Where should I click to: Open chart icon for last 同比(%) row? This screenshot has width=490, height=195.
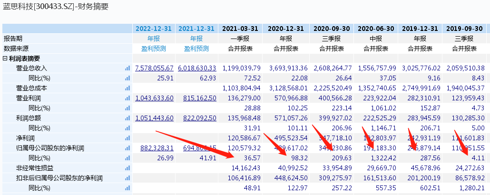click(127, 188)
